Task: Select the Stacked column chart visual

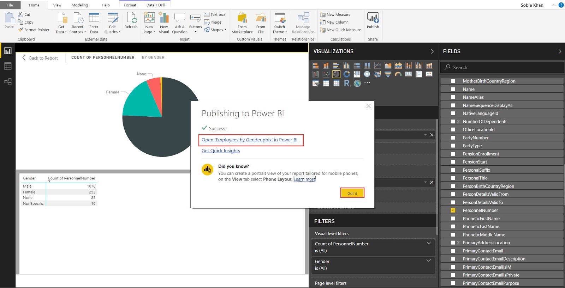Action: [x=326, y=65]
